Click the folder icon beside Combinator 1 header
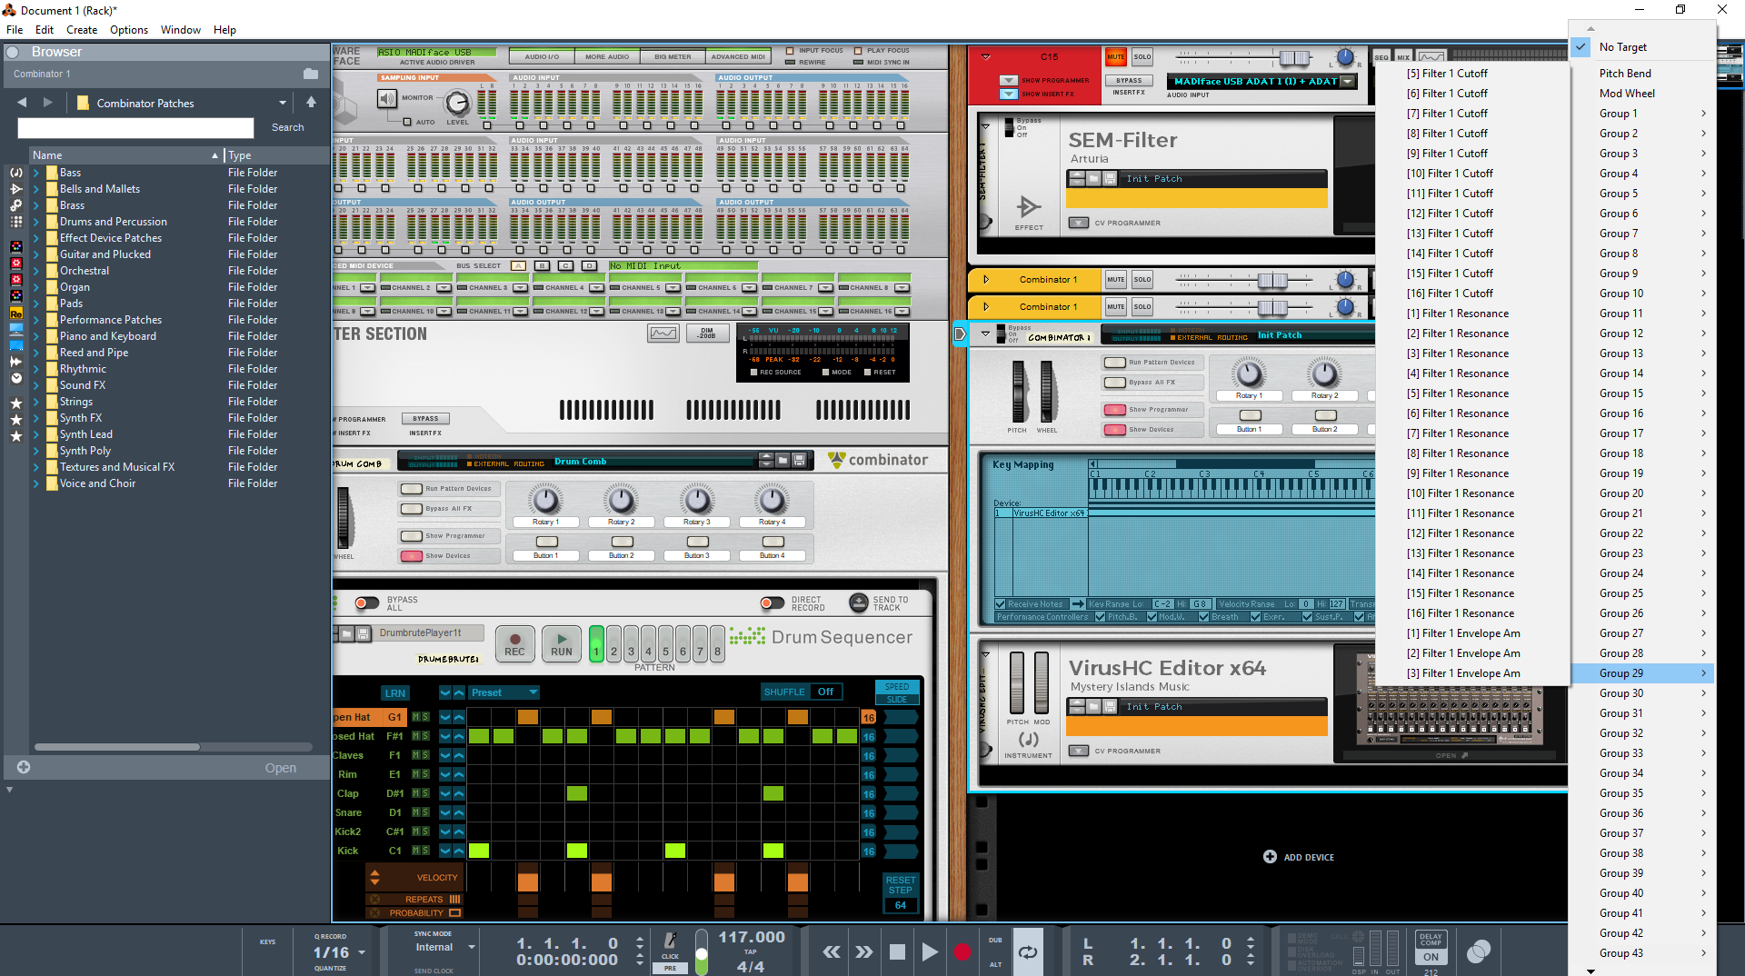The width and height of the screenshot is (1745, 976). (x=311, y=74)
